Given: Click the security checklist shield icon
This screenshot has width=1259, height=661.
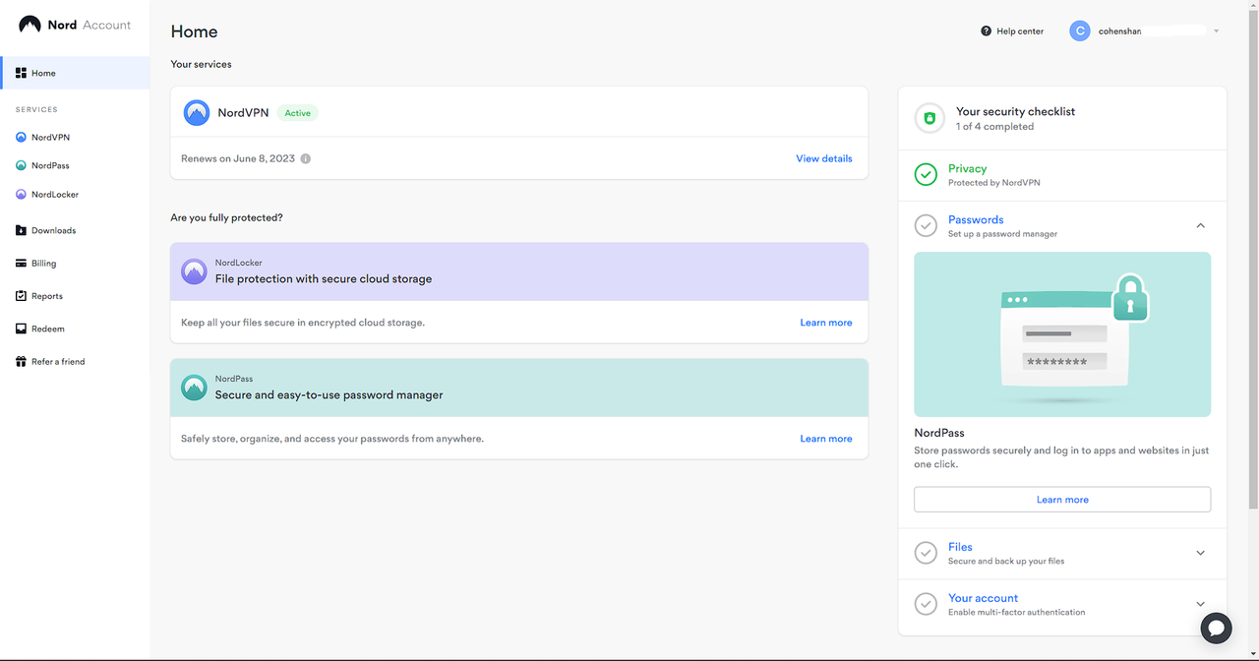Looking at the screenshot, I should pyautogui.click(x=929, y=118).
